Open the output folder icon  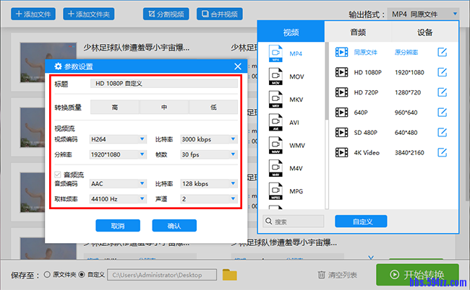tap(230, 274)
